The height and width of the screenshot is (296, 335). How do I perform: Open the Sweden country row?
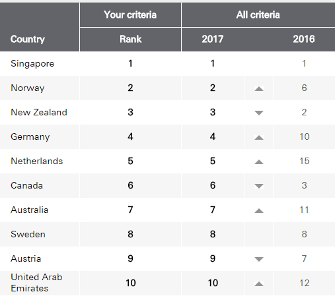tap(167, 234)
